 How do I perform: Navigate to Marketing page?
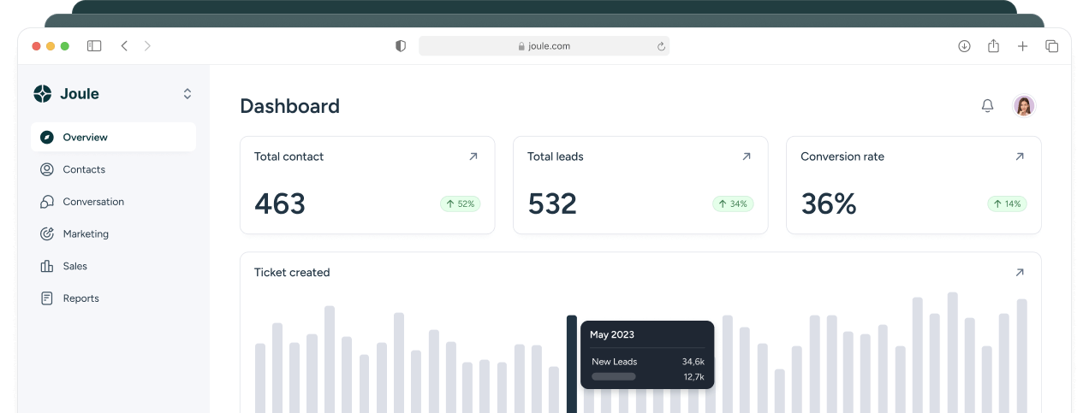(x=86, y=233)
